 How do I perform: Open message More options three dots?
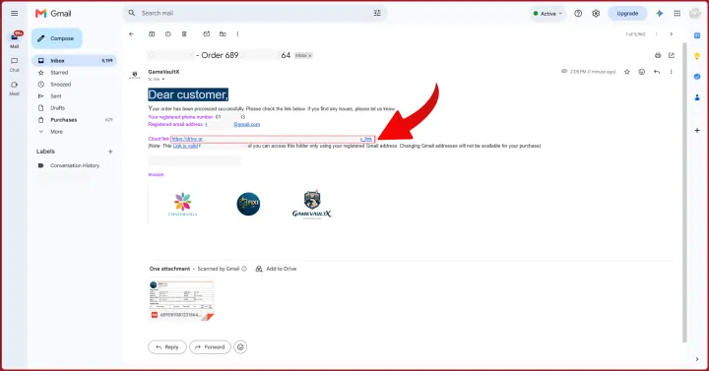(x=671, y=72)
